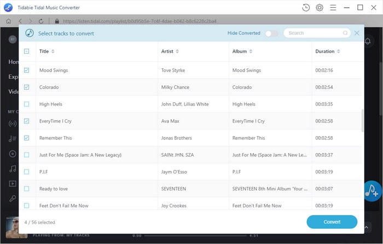
Task: Click the 00:03:35 duration value
Action: coord(324,104)
